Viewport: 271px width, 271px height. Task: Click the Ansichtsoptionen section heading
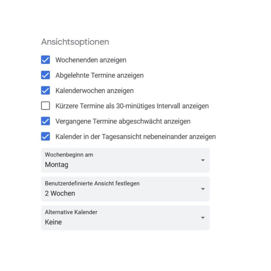click(x=75, y=42)
